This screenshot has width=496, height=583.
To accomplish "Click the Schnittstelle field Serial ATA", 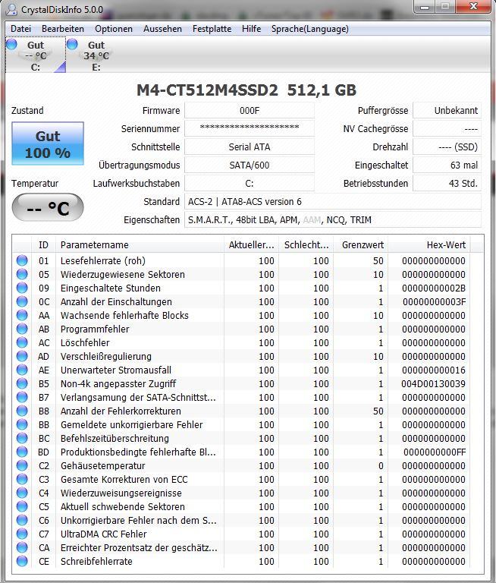I will (250, 147).
